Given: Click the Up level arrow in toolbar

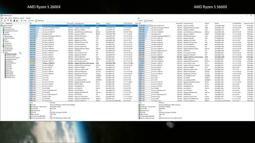Looking at the screenshot, I should pyautogui.click(x=8, y=21).
